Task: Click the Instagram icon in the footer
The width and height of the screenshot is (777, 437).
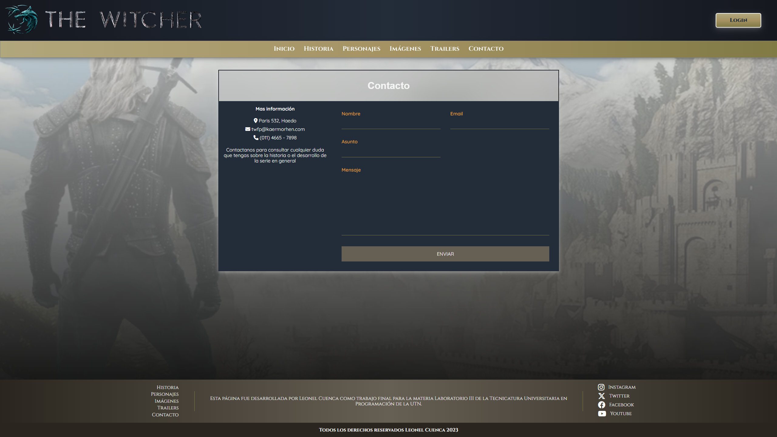Action: pos(601,387)
